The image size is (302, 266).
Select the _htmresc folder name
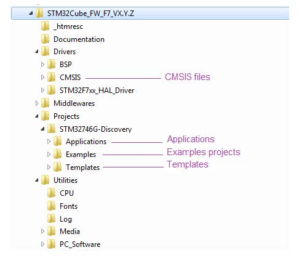coord(68,26)
